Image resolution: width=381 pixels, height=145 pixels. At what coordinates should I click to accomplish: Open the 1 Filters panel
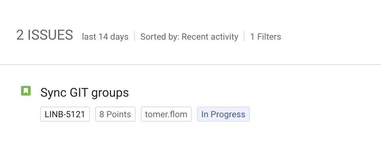click(266, 36)
